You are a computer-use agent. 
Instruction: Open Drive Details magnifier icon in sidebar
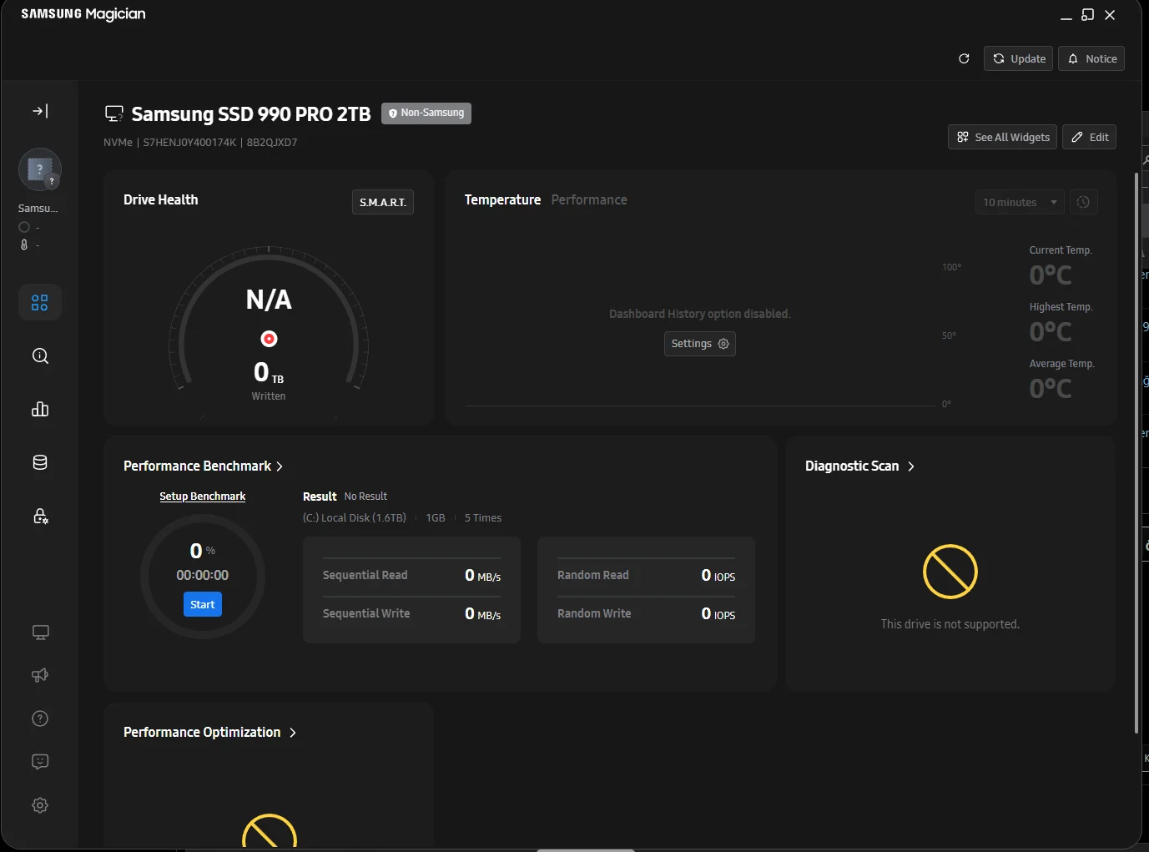click(x=40, y=356)
